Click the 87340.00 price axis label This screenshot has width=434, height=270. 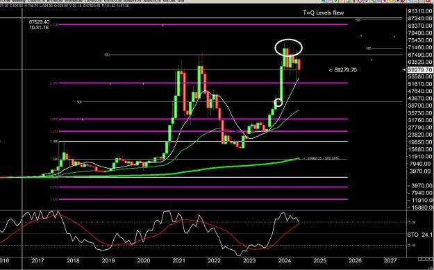point(420,18)
